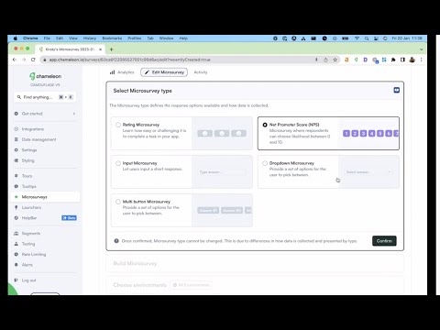Open Tooltips in the sidebar

pyautogui.click(x=29, y=186)
